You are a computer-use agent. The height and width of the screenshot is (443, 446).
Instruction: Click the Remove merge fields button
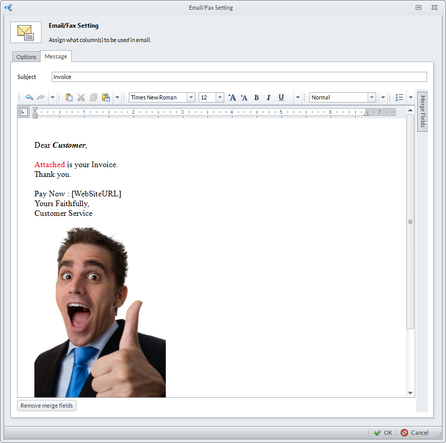(x=47, y=406)
